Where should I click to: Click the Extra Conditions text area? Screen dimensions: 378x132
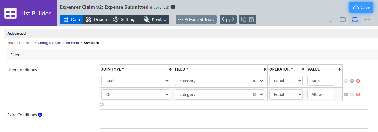coord(234,119)
